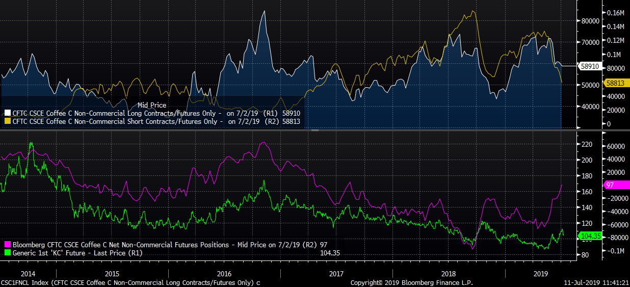Screen dimensions: 630x287
Task: Click the 180 price axis label
Action: [x=587, y=176]
